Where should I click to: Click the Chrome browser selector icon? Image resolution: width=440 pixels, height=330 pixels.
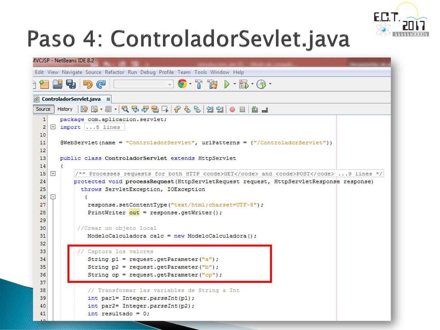(x=182, y=84)
